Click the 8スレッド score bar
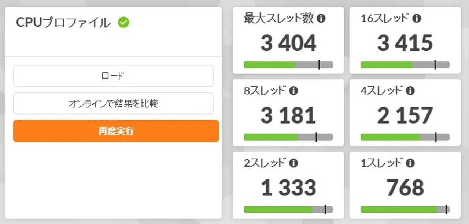Viewport: 469px width, 224px height. [288, 137]
